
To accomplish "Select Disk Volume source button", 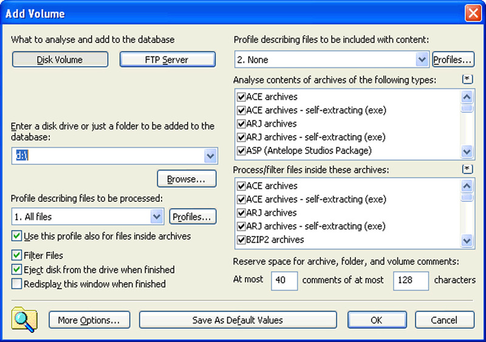I will coord(60,59).
